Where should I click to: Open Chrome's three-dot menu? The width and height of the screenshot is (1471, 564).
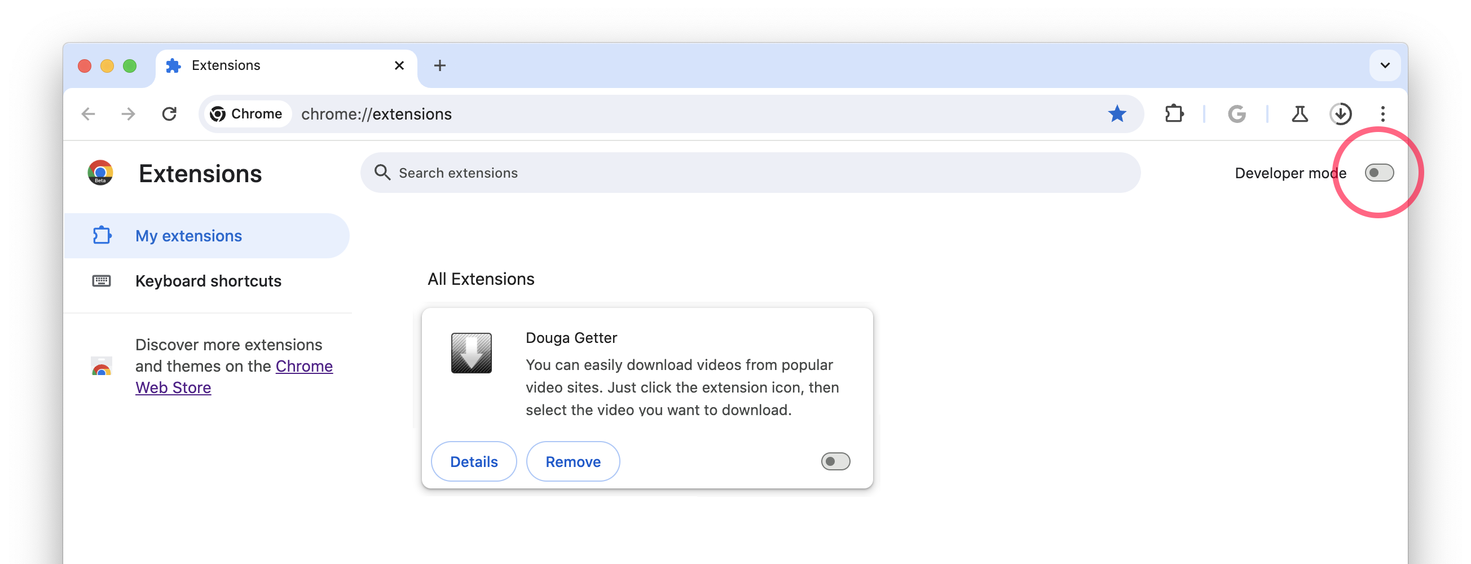click(x=1383, y=113)
